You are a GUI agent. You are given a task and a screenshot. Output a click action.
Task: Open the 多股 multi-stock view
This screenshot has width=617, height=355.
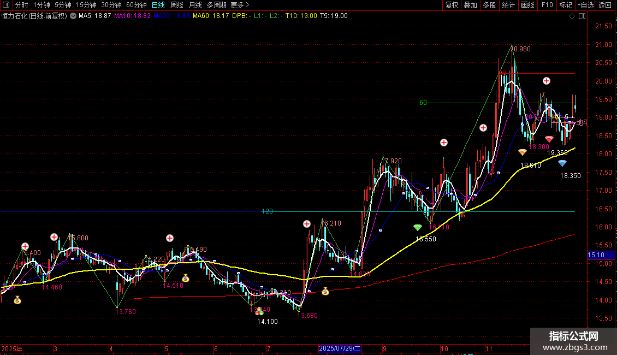coord(489,5)
